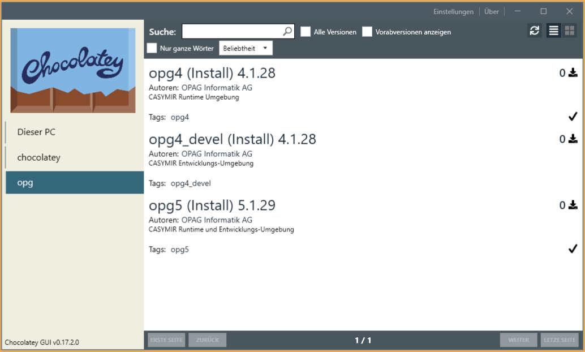The image size is (585, 352).
Task: Click the LETZE SEITE button
Action: tap(559, 340)
